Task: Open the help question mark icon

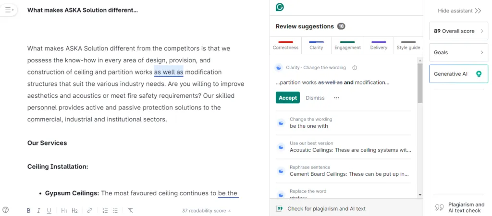Action: point(5,210)
